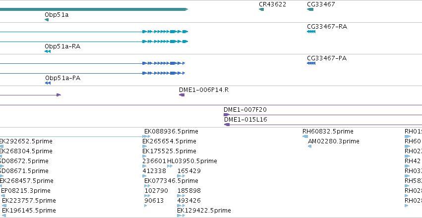Click the EK088936.5prime EST label
The image size is (422, 218).
coord(171,131)
